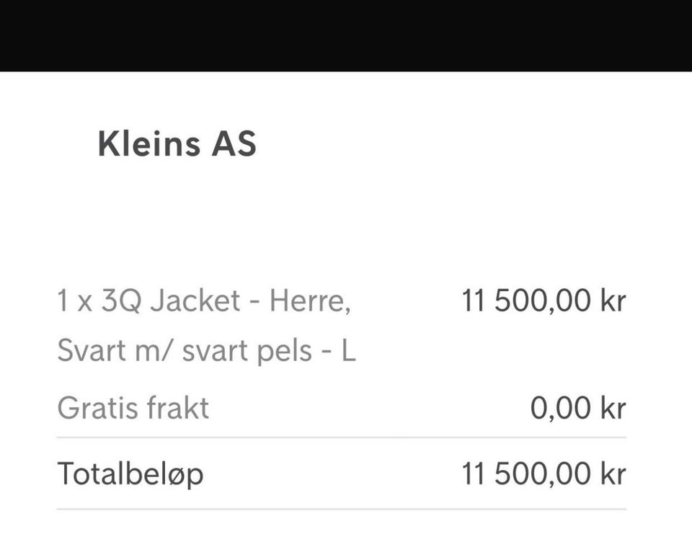
Task: Select the word Jacket in the item name
Action: (195, 301)
